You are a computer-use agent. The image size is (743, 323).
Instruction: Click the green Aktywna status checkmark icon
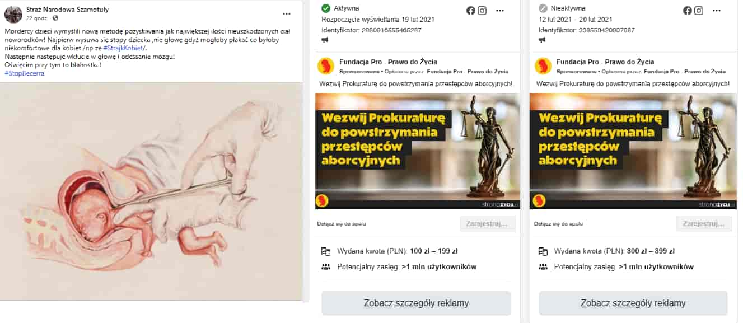click(x=326, y=8)
